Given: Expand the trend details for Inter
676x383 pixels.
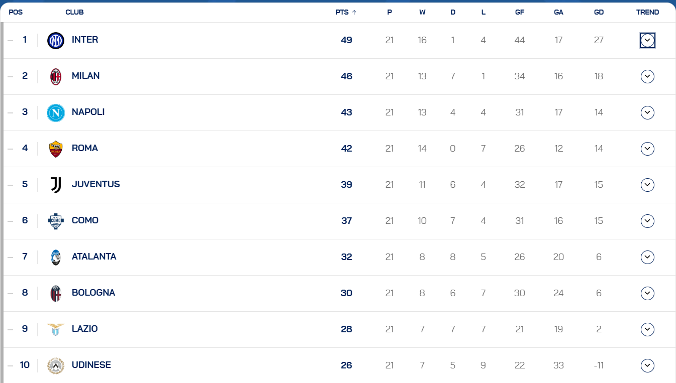Looking at the screenshot, I should pos(647,40).
